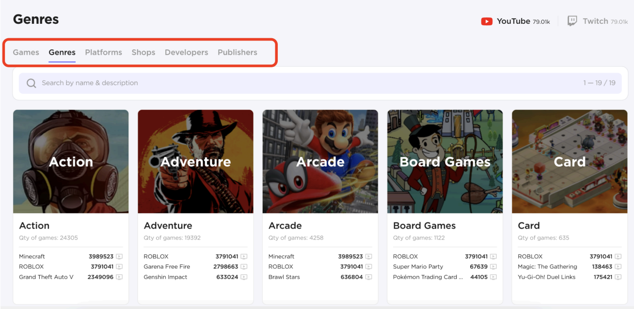Open the Adventure genre thumbnail

[195, 161]
